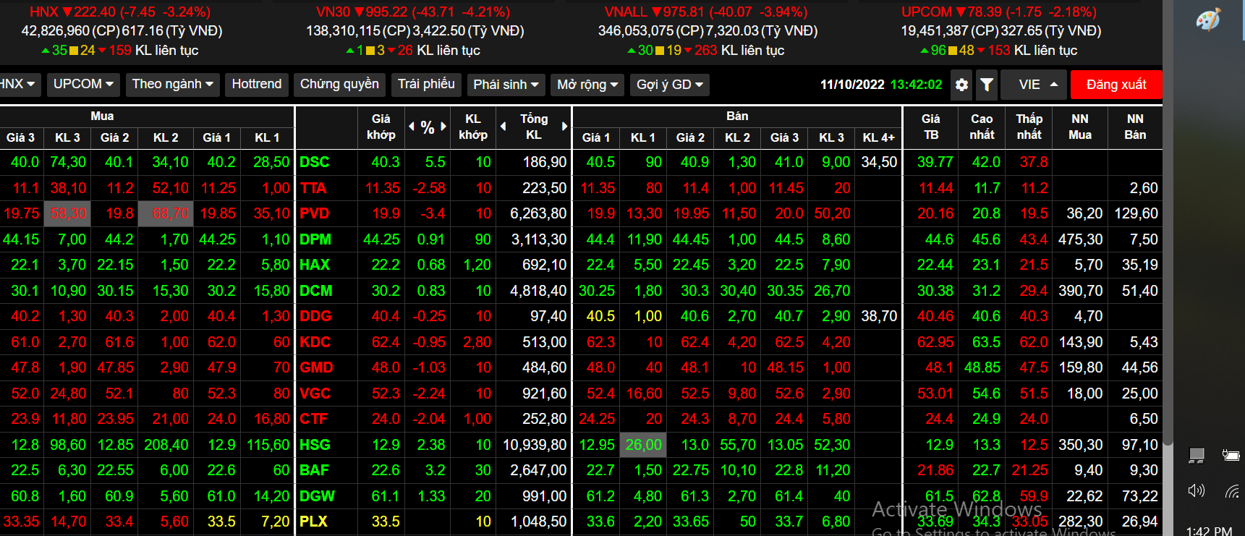
Task: Click the Wi-Fi network tray icon
Action: [x=1232, y=492]
